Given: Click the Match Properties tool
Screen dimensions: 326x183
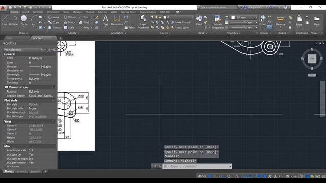Looking at the screenshot, I should click(x=218, y=22).
